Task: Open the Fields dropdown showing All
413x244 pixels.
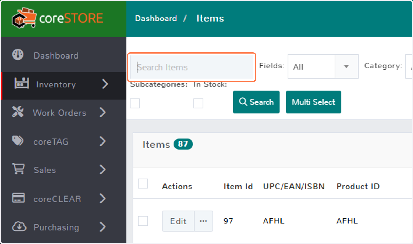Action: pos(323,66)
